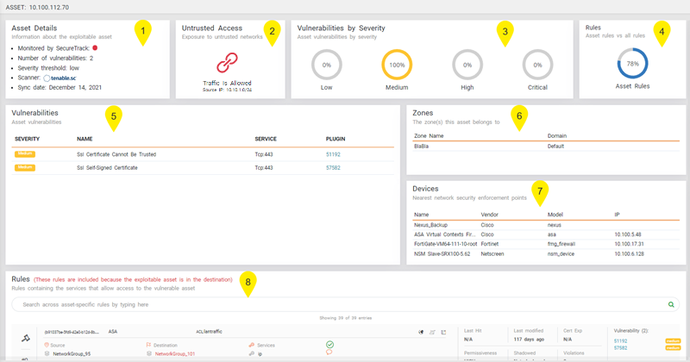Click the red SecureTrack monitoring status dot
This screenshot has height=362, width=690.
point(94,48)
